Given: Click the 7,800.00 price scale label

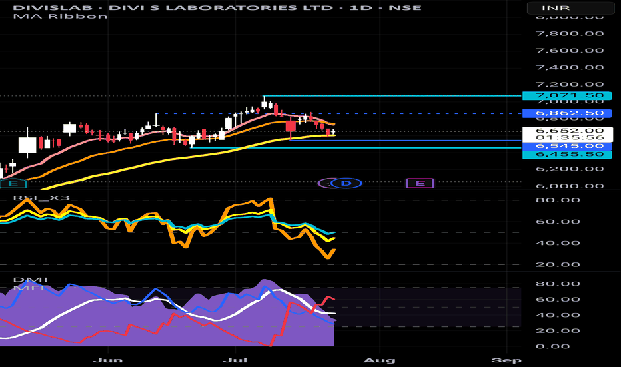Looking at the screenshot, I should tap(570, 33).
